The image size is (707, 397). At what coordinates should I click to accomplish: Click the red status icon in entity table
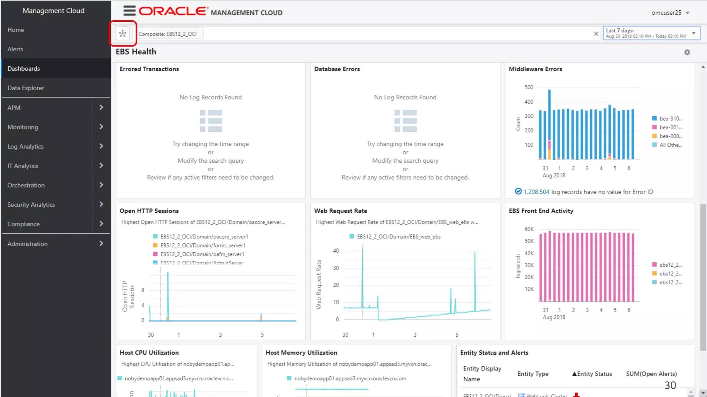576,395
